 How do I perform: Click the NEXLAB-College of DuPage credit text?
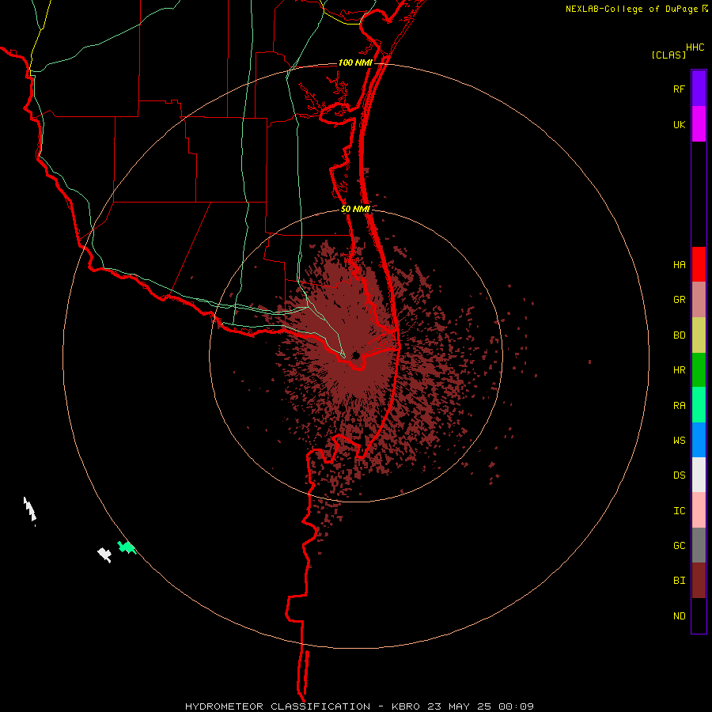pos(631,9)
